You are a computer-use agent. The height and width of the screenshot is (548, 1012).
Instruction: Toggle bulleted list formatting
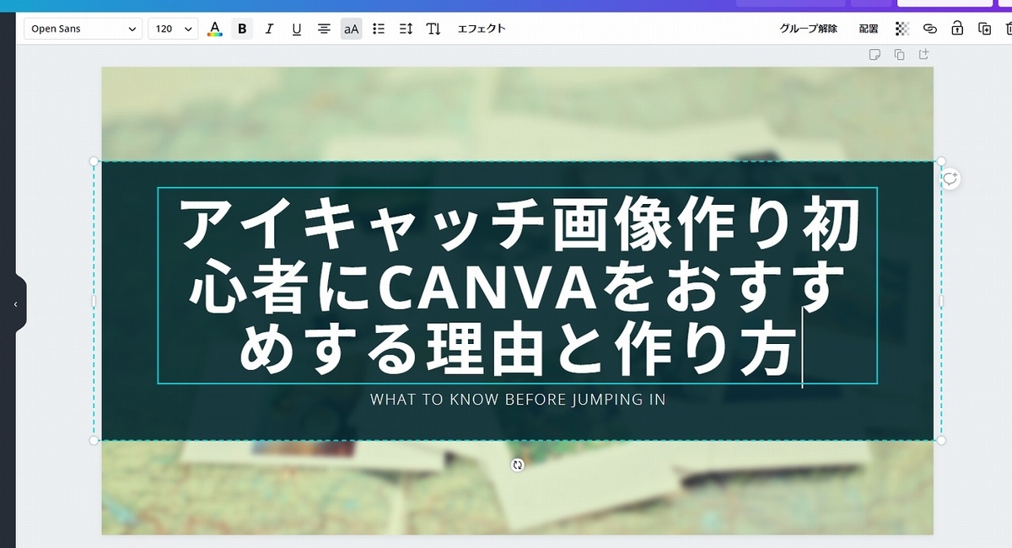tap(379, 29)
